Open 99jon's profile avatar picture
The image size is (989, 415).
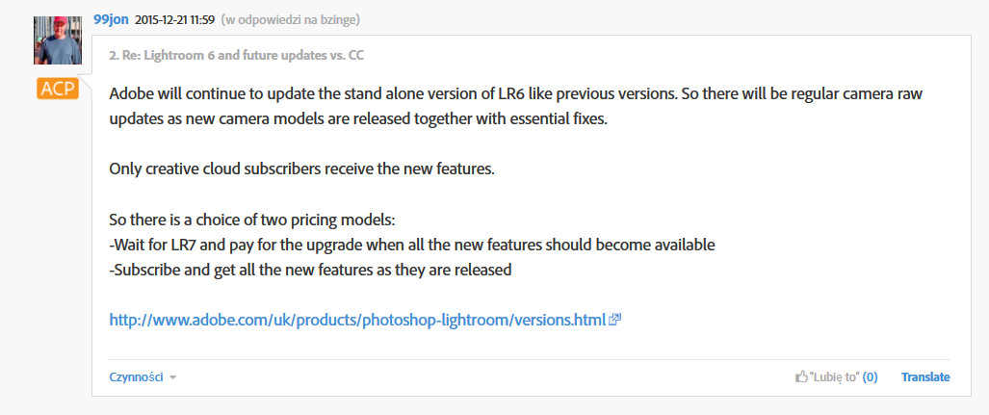click(57, 40)
